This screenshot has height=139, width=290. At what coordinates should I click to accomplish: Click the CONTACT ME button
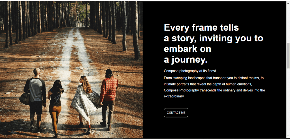[176, 113]
